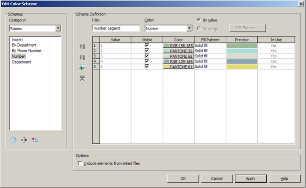Close the Edit Color Scheme dialog
The width and height of the screenshot is (306, 188).
point(301,4)
